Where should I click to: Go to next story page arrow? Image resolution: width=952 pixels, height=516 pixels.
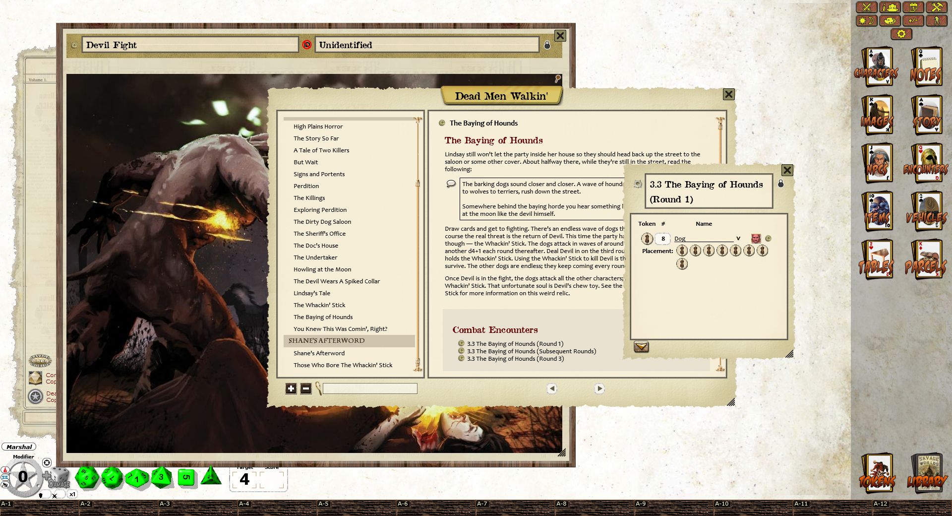[x=599, y=389]
